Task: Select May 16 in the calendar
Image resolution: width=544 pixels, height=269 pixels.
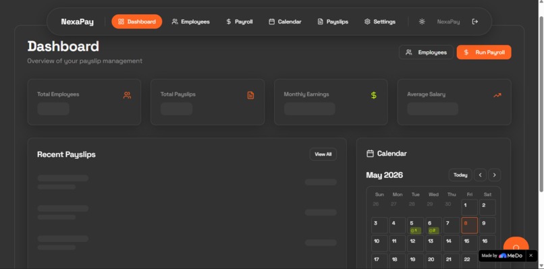Action: [x=487, y=243]
